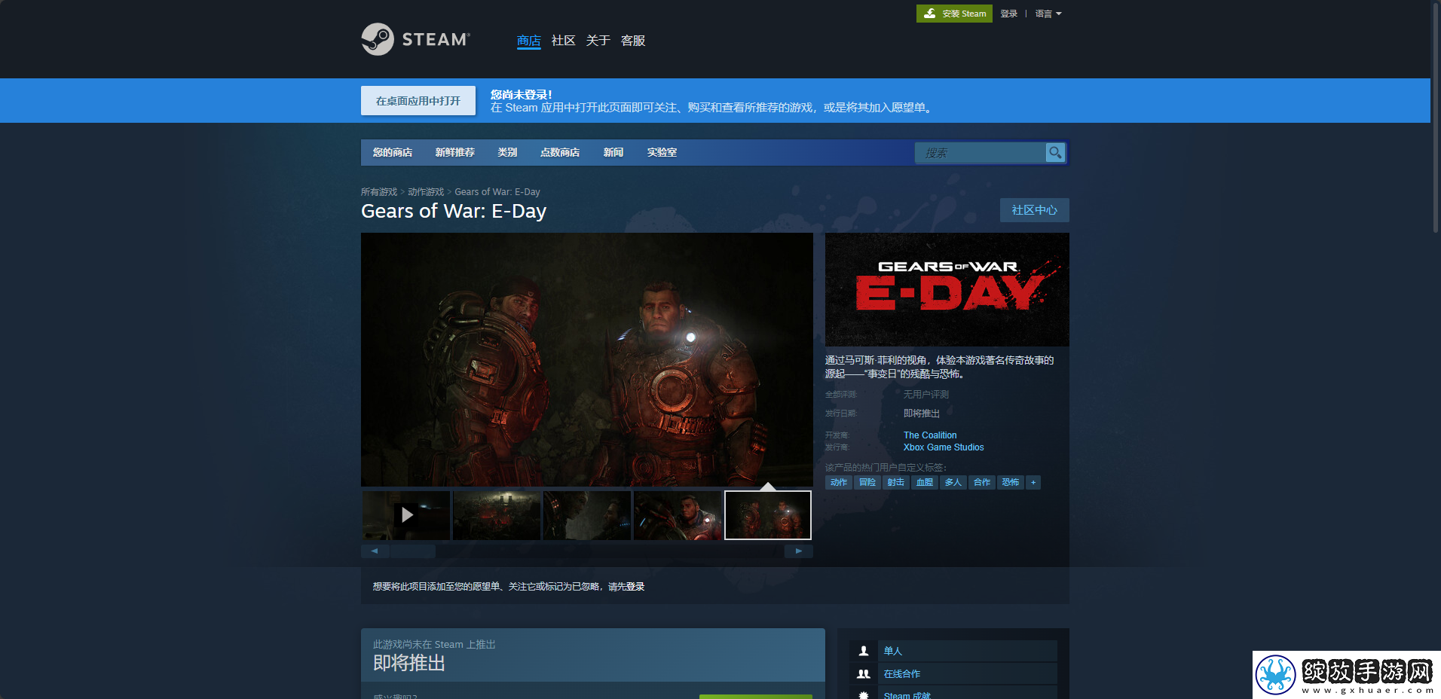Select the 冒险 tag
Viewport: 1441px width, 699px height.
point(867,482)
